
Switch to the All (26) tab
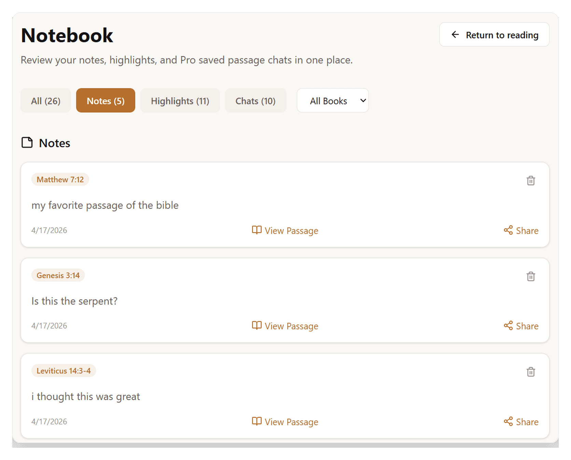[x=46, y=101]
